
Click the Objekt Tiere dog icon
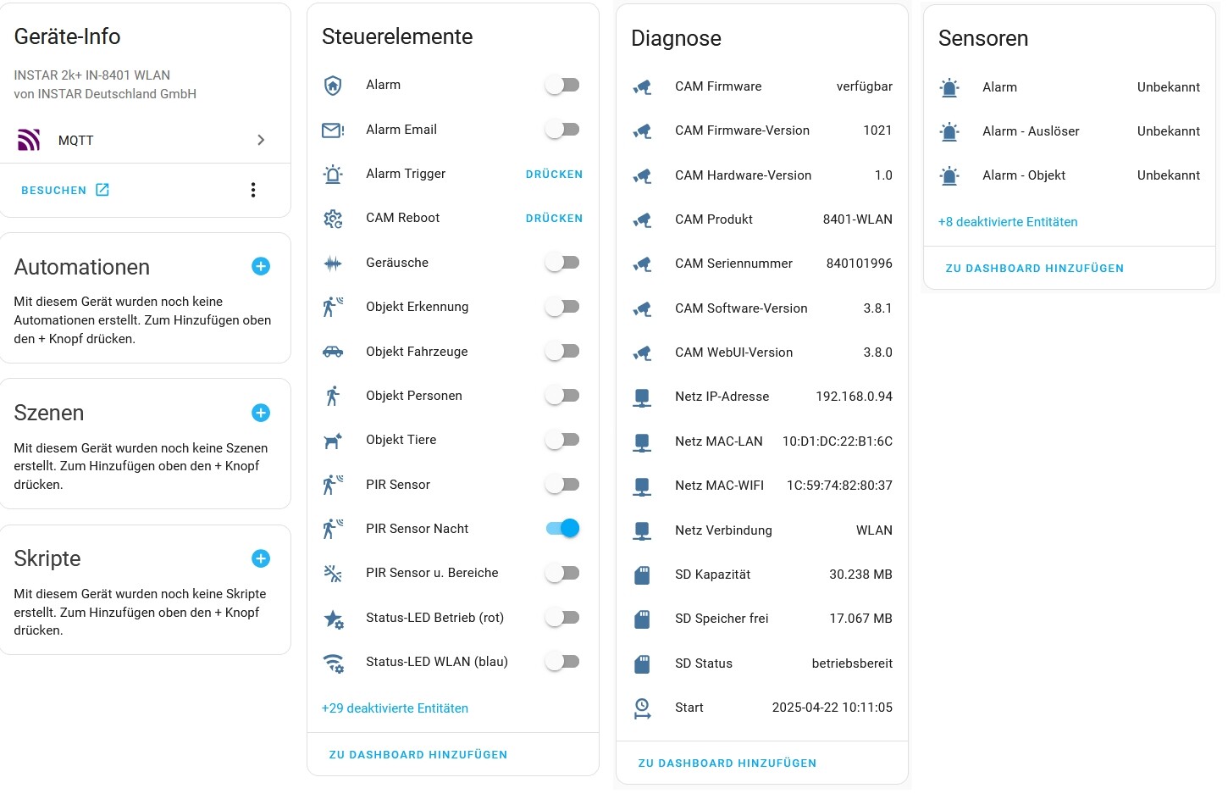tap(333, 441)
